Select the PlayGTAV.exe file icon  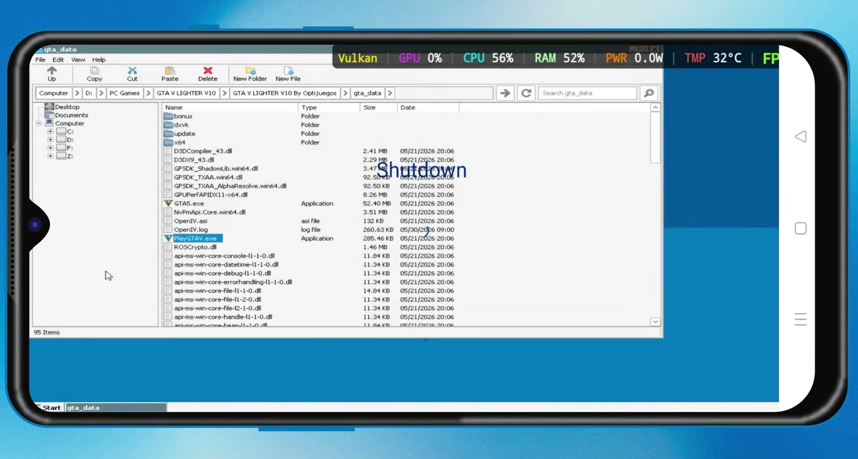coord(168,238)
